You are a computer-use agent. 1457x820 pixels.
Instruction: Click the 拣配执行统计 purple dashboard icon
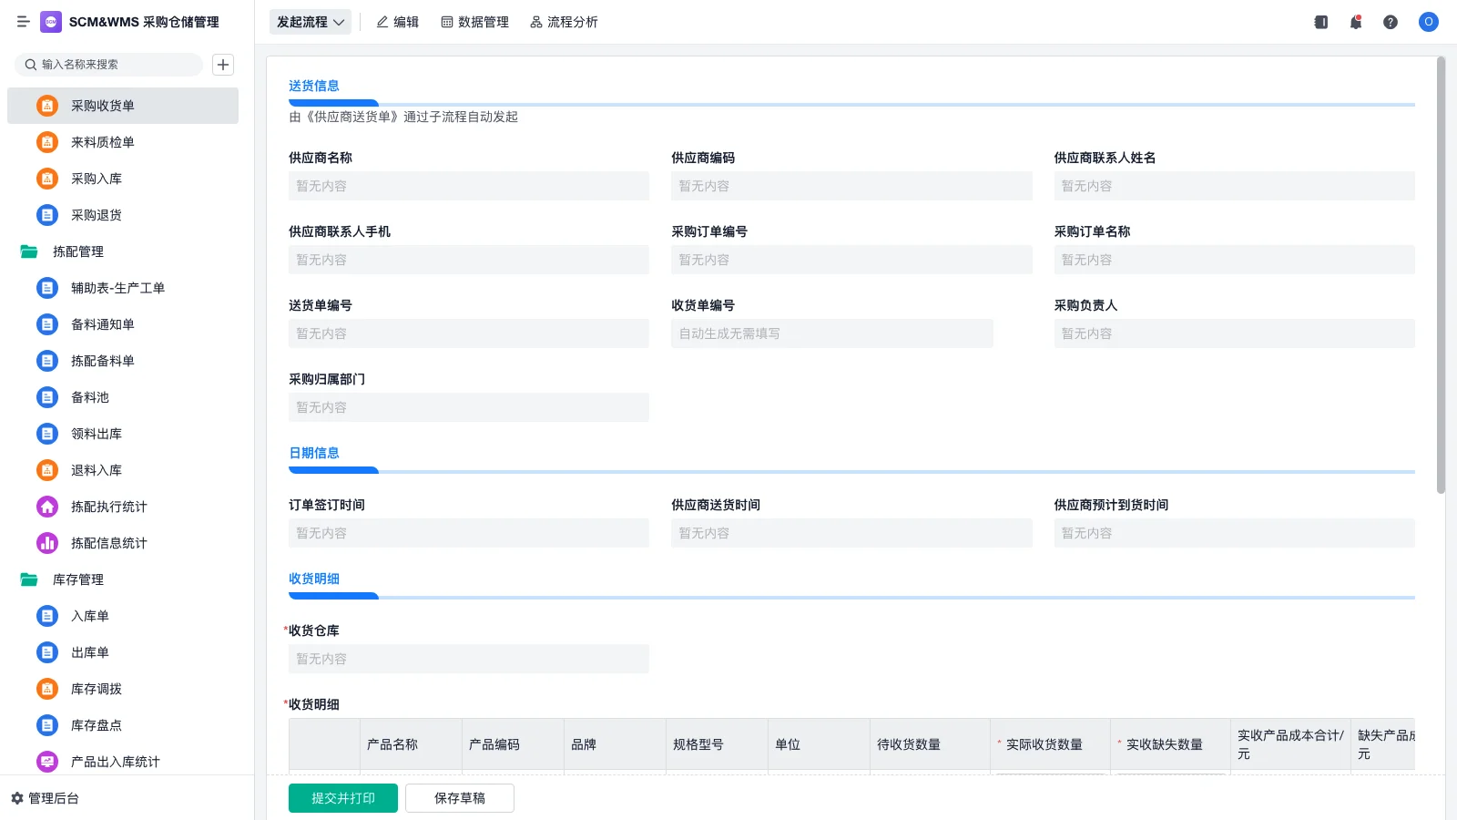(47, 507)
